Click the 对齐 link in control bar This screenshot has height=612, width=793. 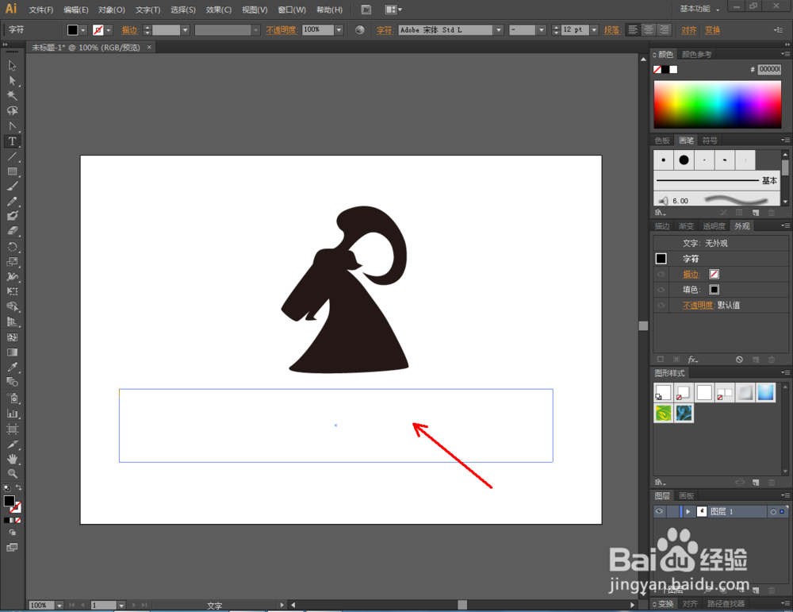pyautogui.click(x=688, y=30)
